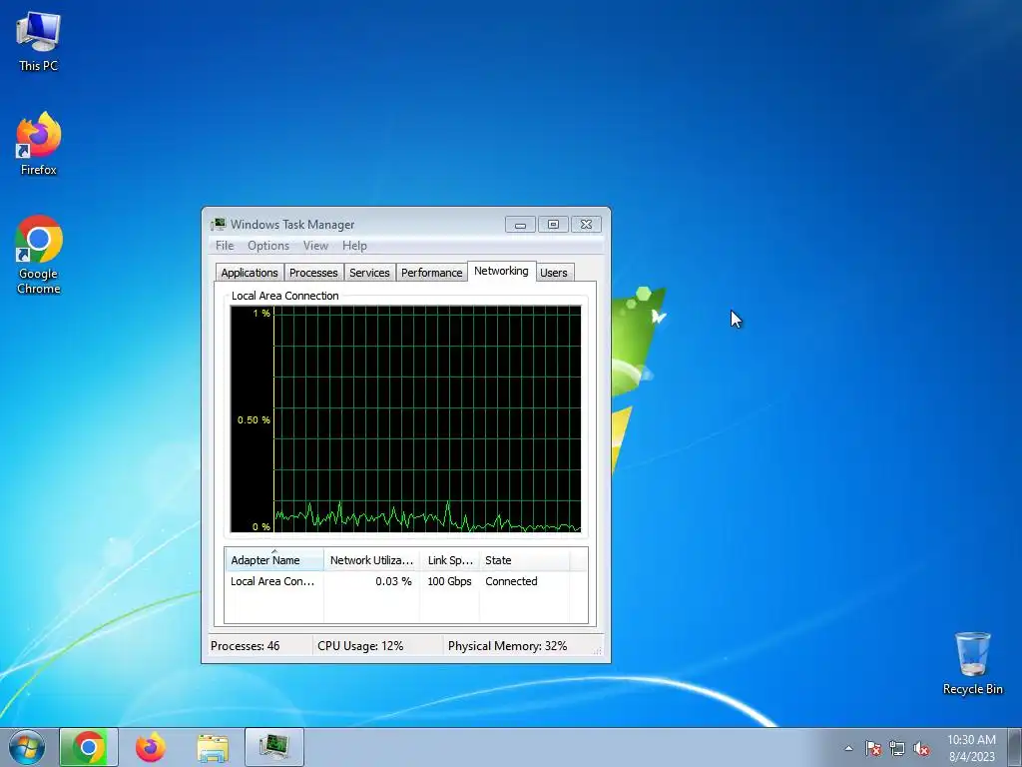1022x767 pixels.
Task: Sort by State column header
Action: (x=524, y=559)
